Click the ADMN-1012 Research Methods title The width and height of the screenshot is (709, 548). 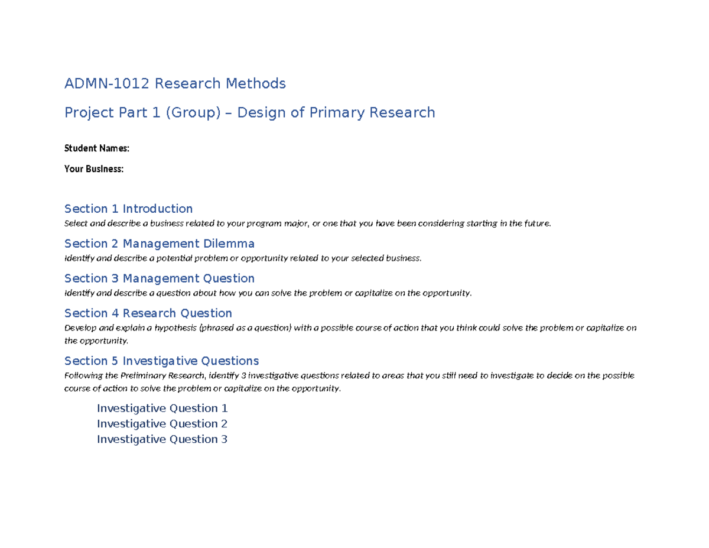175,83
